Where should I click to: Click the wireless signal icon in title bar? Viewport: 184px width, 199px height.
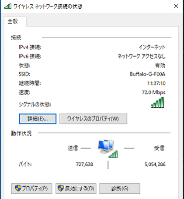[x=8, y=6]
